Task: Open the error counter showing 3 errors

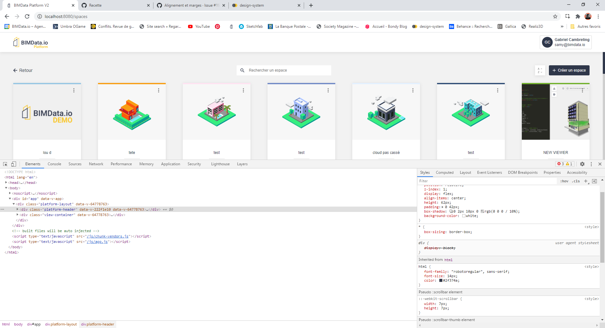Action: (x=562, y=164)
